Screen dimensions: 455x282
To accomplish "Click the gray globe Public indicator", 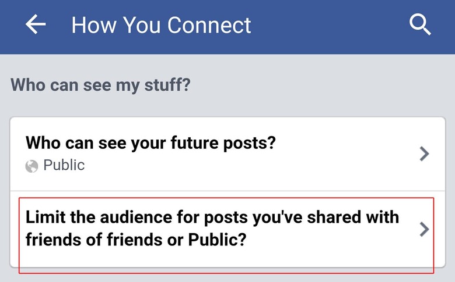I will coord(32,166).
